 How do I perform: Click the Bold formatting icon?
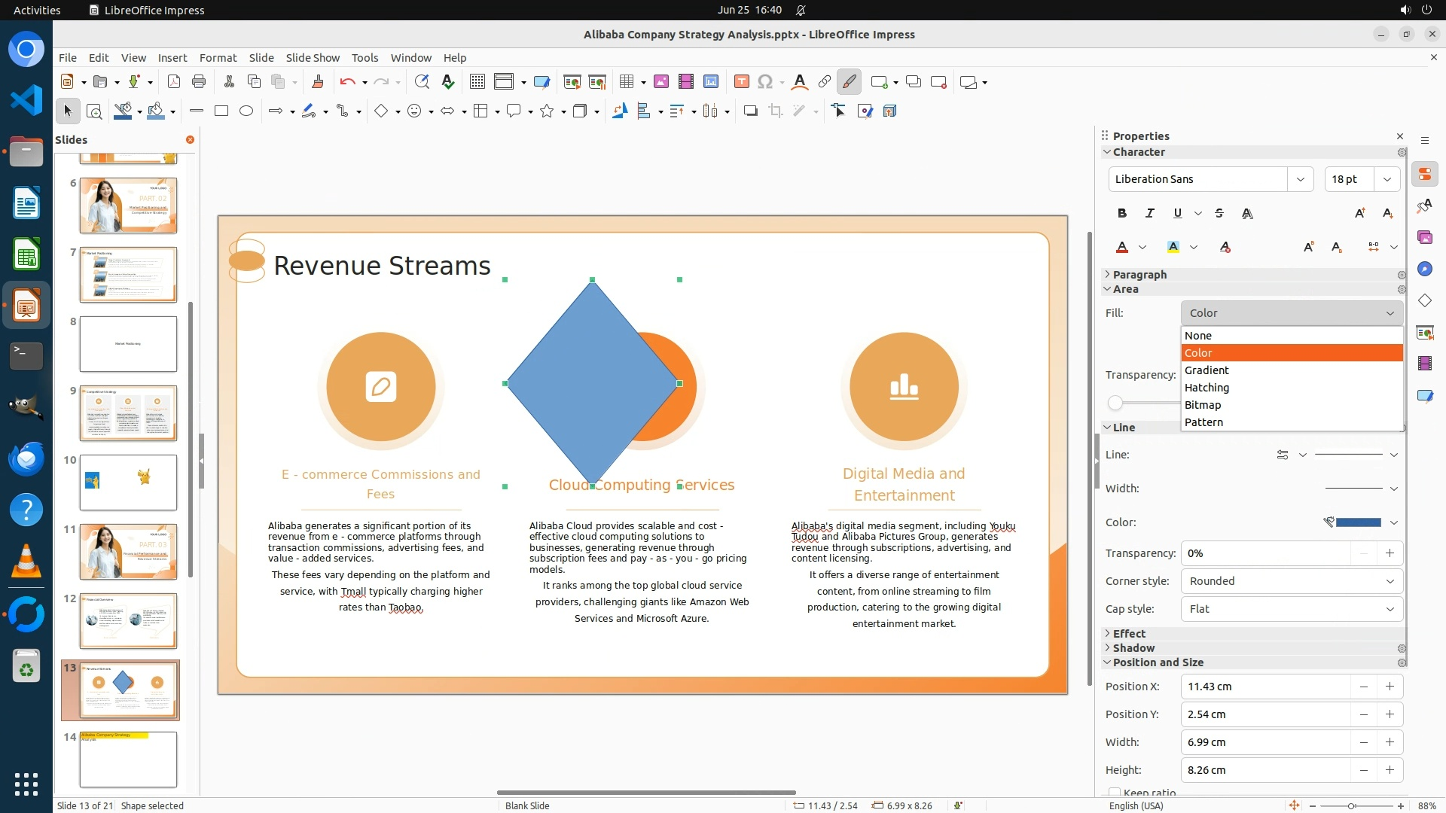point(1122,213)
